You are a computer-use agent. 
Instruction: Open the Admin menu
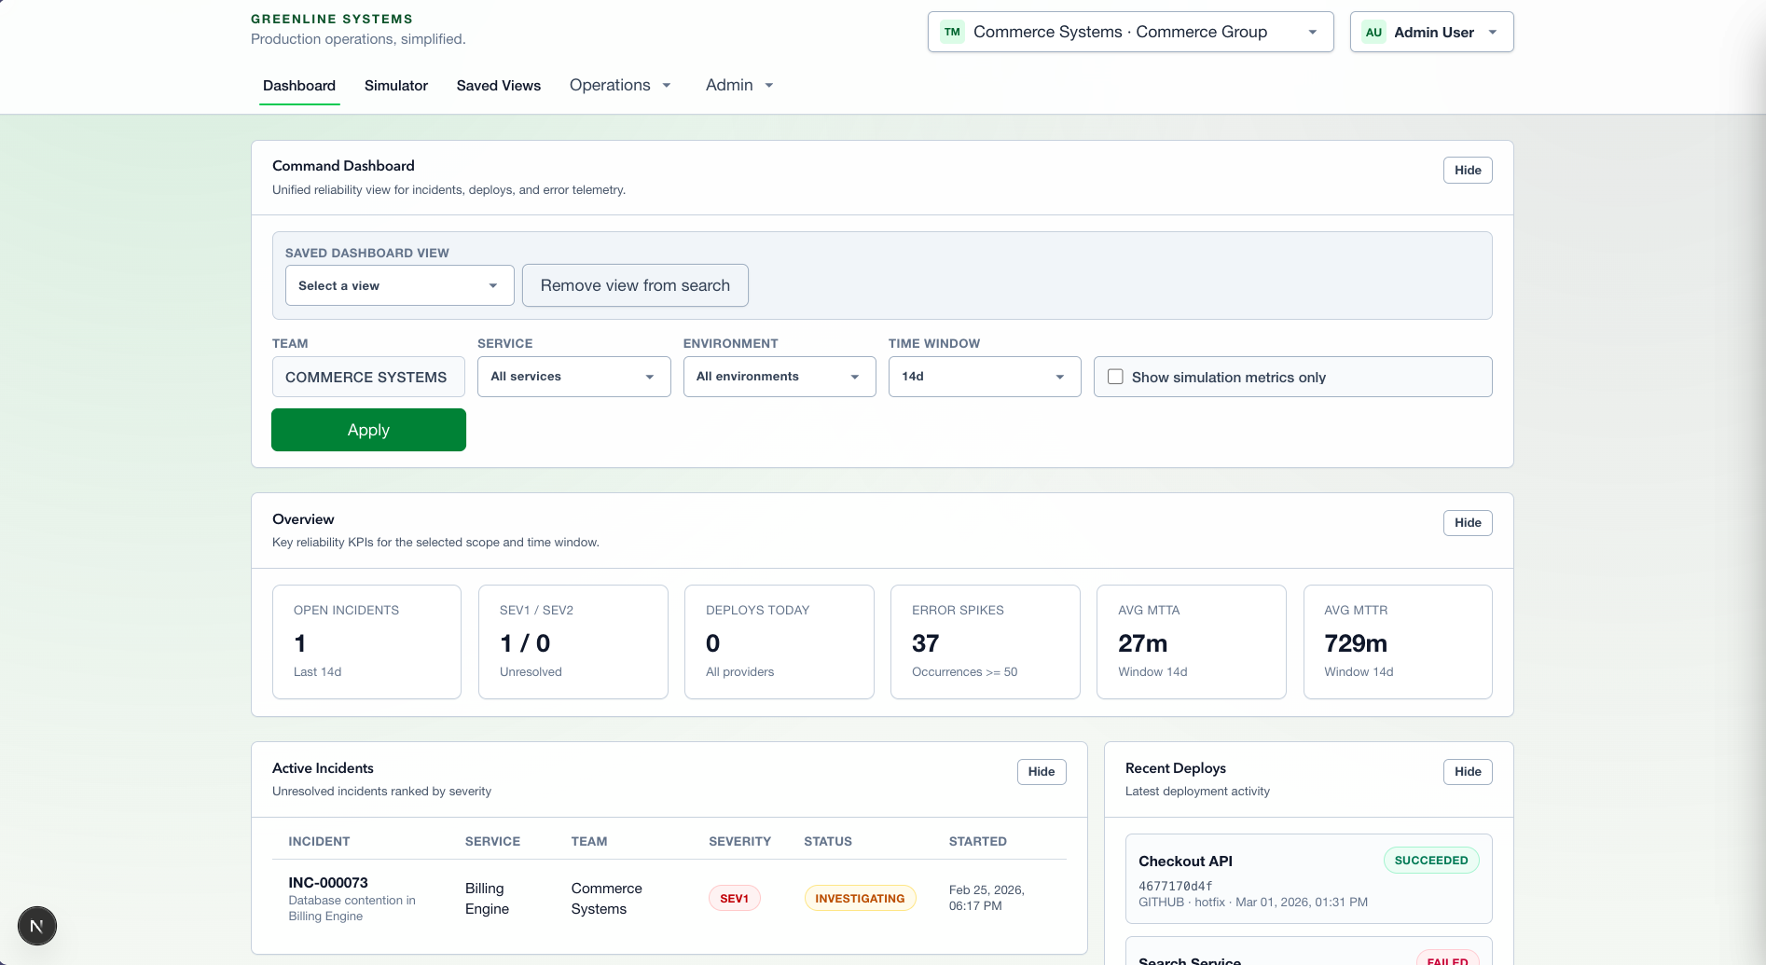[739, 85]
